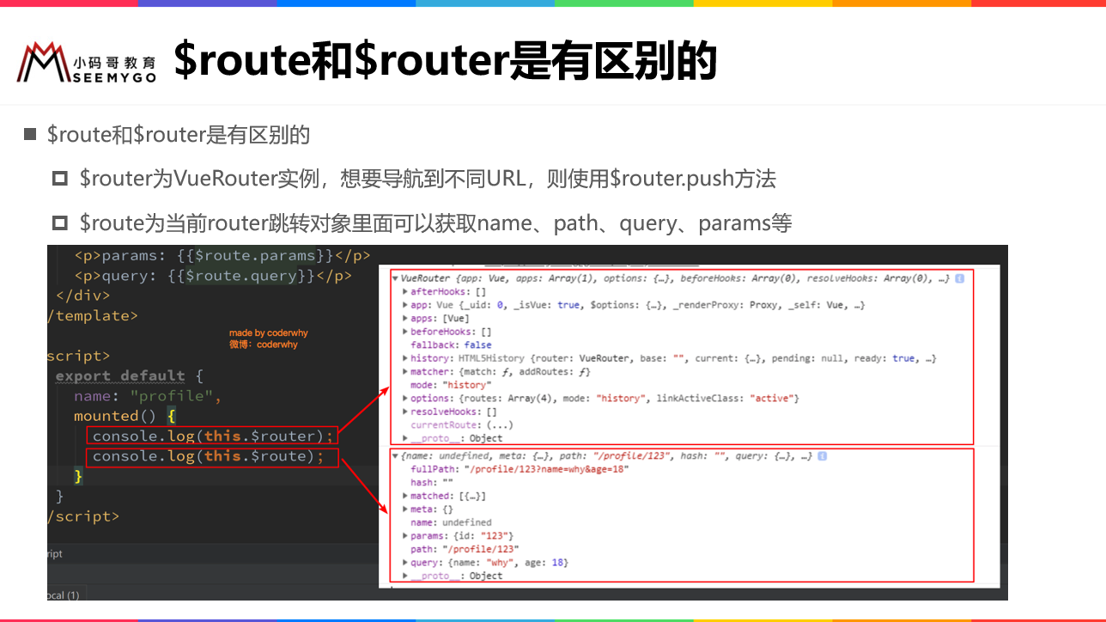Click bullet about $route为当前router跳转对象

pyautogui.click(x=435, y=223)
